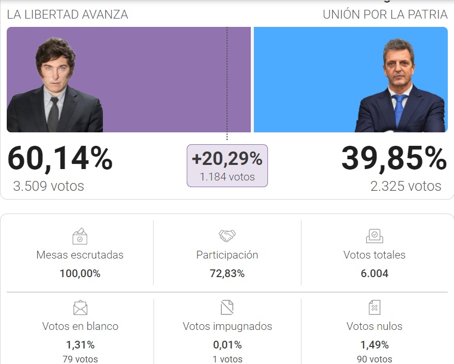Click the crossed document icon above Votos impugnados
The width and height of the screenshot is (454, 364).
click(227, 307)
